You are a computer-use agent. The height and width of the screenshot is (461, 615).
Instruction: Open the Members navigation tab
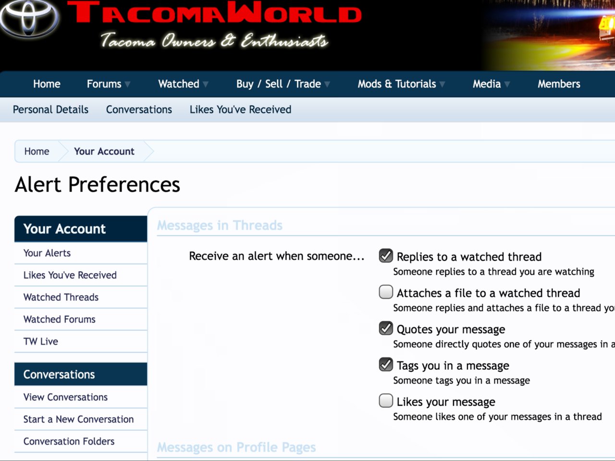click(x=559, y=84)
